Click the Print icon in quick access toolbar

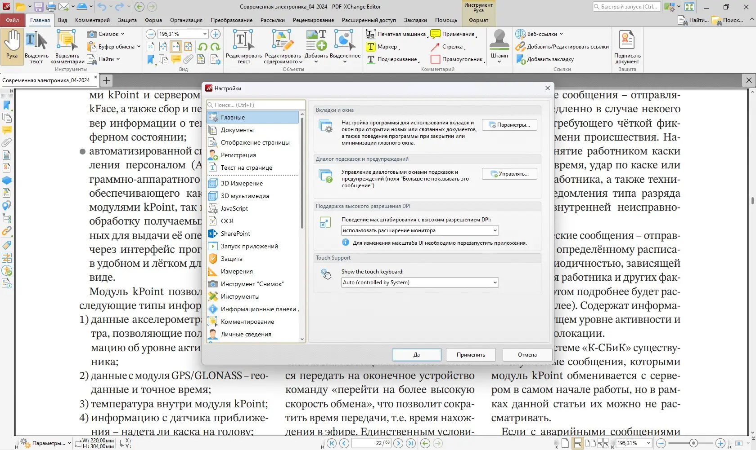tap(51, 7)
